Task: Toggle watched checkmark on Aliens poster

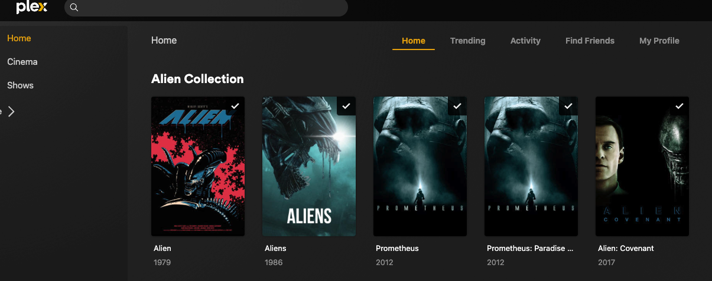Action: click(346, 106)
